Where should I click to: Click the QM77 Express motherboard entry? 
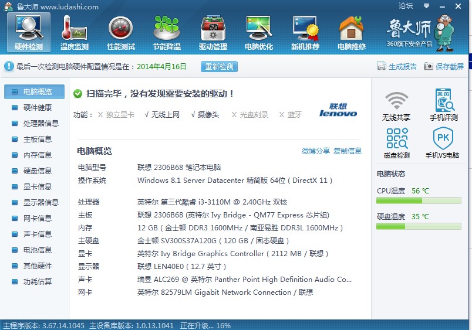233,215
